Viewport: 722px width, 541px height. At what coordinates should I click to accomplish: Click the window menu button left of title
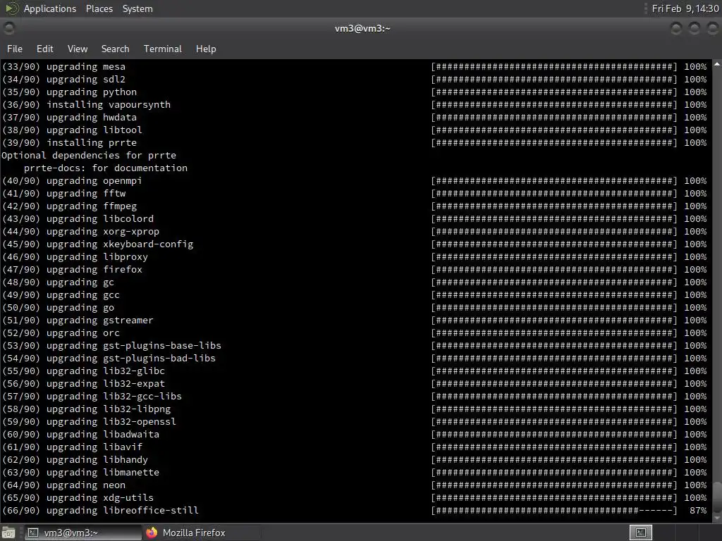pyautogui.click(x=8, y=28)
